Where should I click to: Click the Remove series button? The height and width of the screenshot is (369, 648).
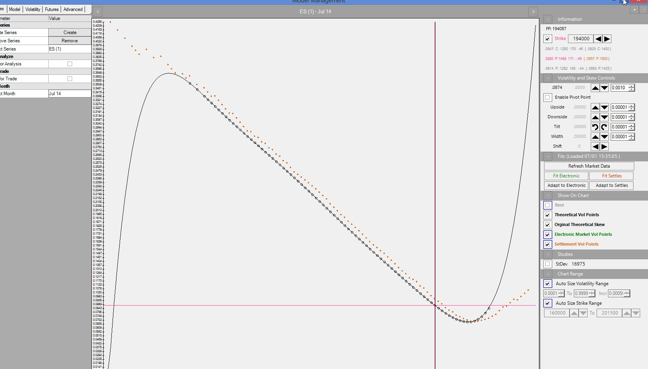tap(70, 41)
